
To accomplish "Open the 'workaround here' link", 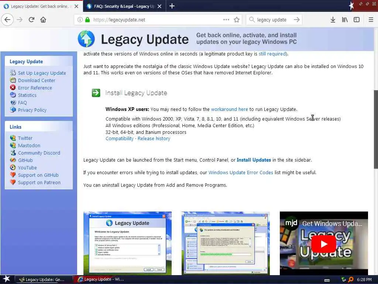I will (229, 109).
